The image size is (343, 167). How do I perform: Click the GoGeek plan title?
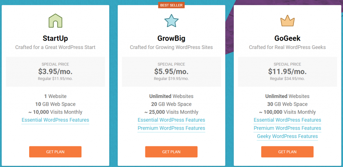287,38
